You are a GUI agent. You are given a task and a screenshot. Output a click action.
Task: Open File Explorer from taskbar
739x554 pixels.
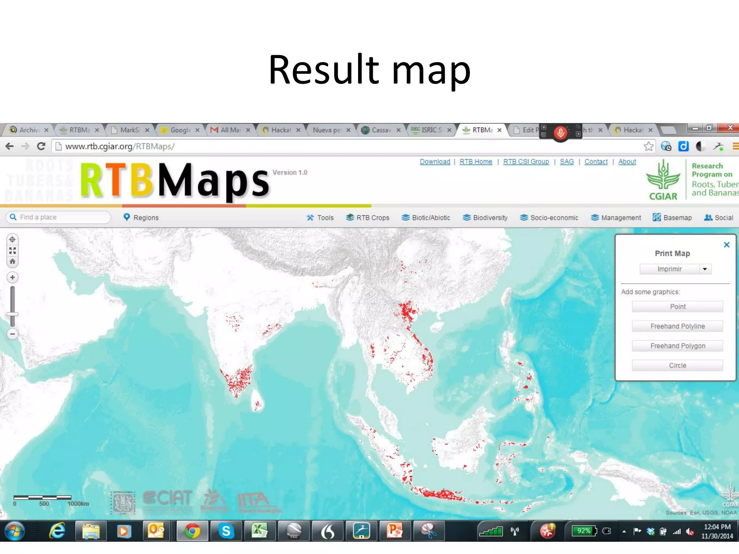click(91, 531)
